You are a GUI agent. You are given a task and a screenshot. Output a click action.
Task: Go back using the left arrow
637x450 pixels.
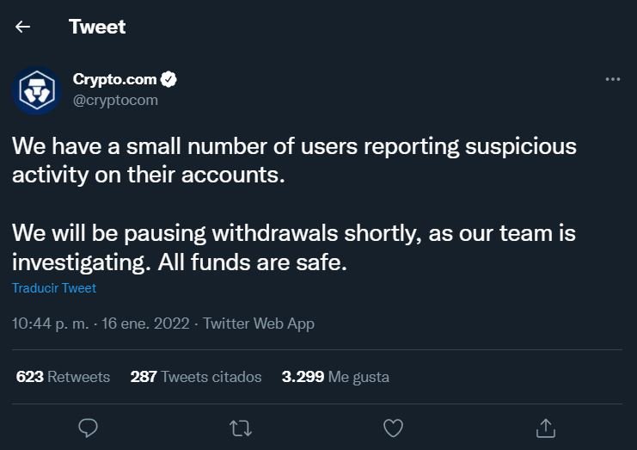(22, 27)
